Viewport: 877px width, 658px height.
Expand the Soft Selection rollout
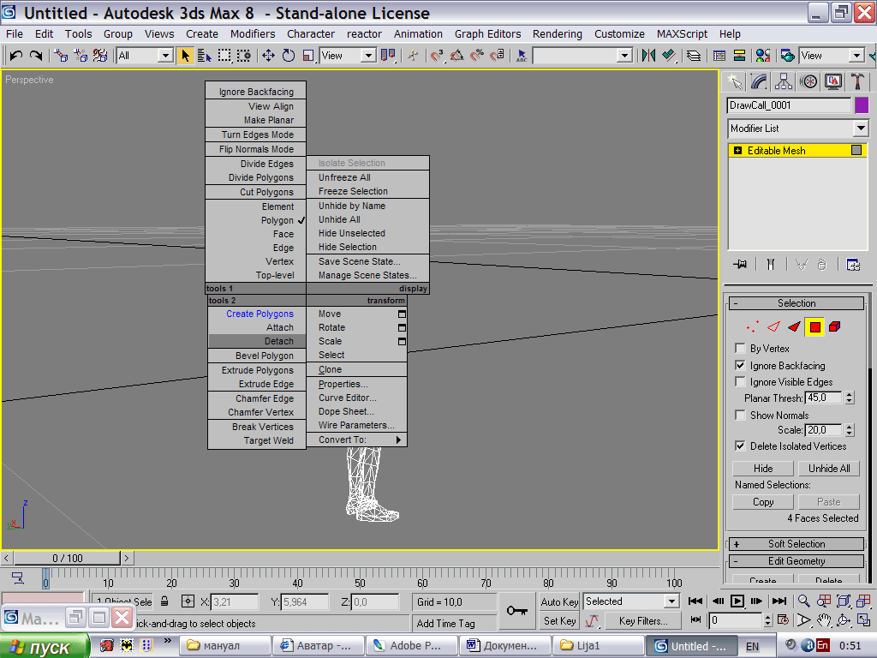pos(796,544)
